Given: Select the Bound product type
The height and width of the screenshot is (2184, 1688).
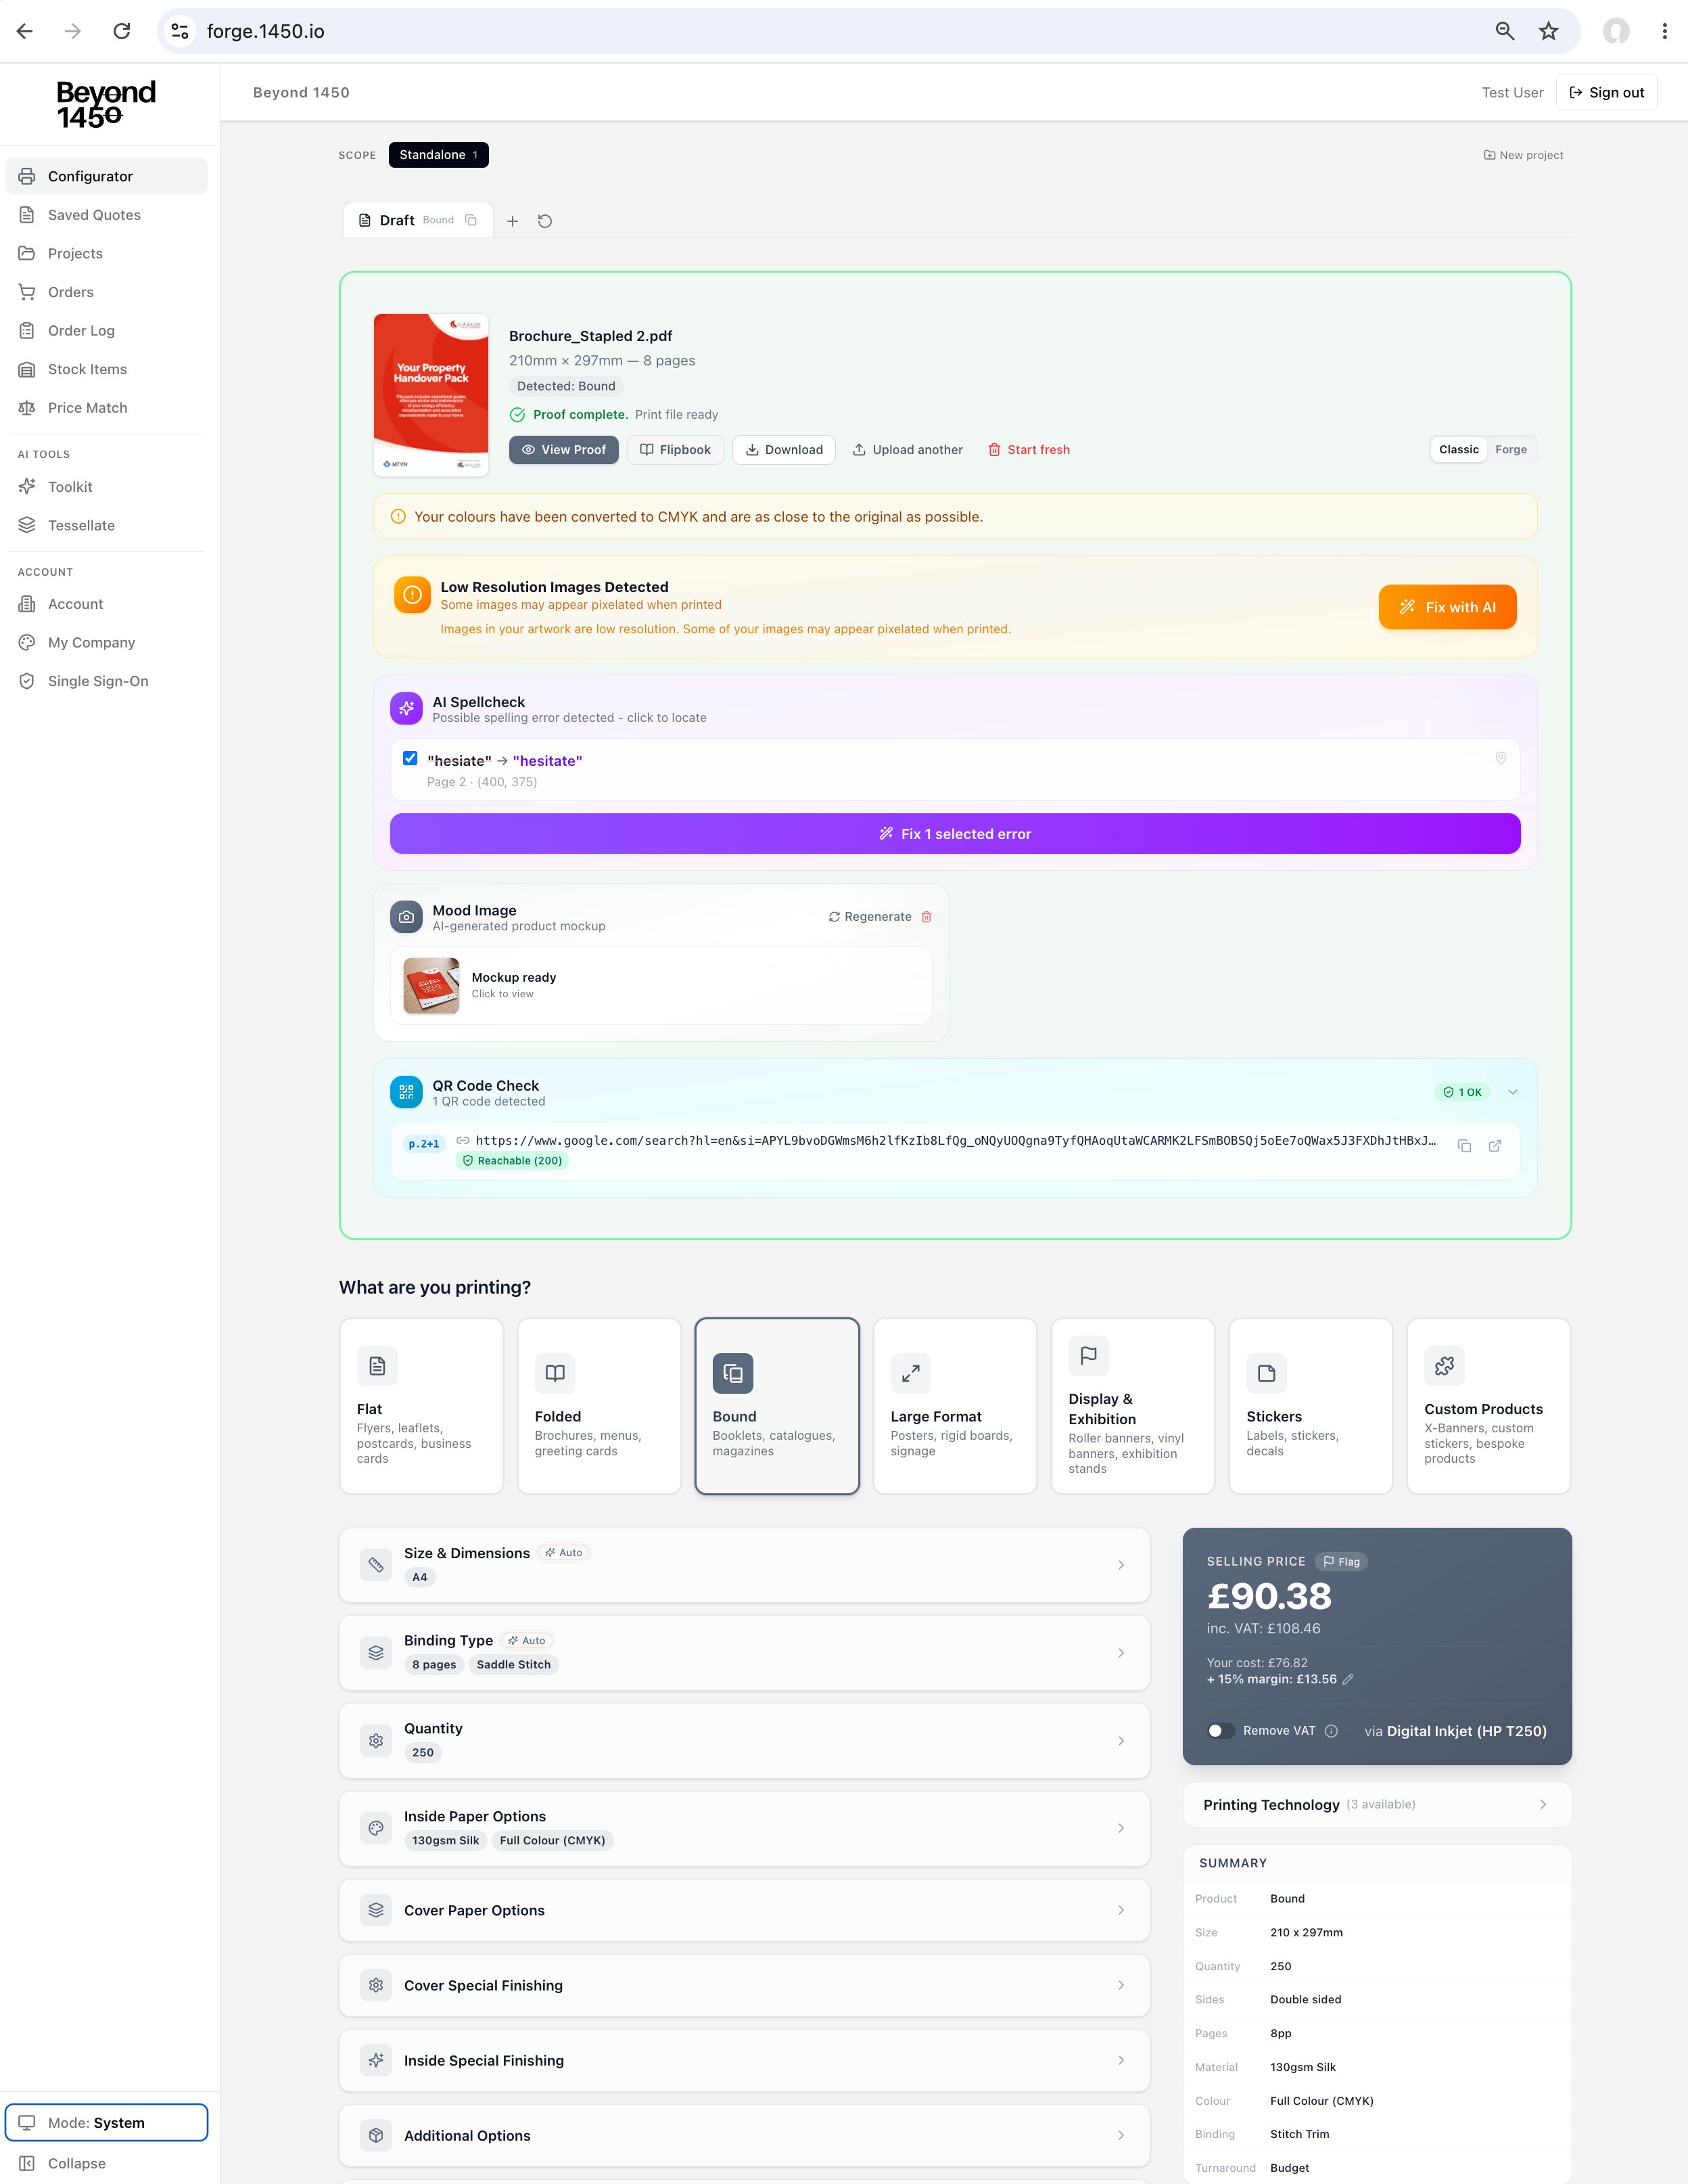Looking at the screenshot, I should (x=776, y=1406).
